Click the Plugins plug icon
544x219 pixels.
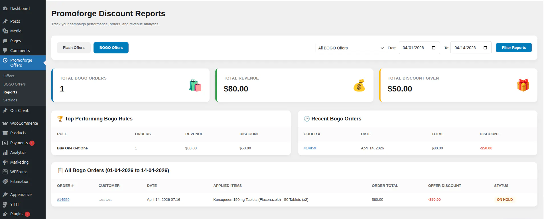click(5, 214)
